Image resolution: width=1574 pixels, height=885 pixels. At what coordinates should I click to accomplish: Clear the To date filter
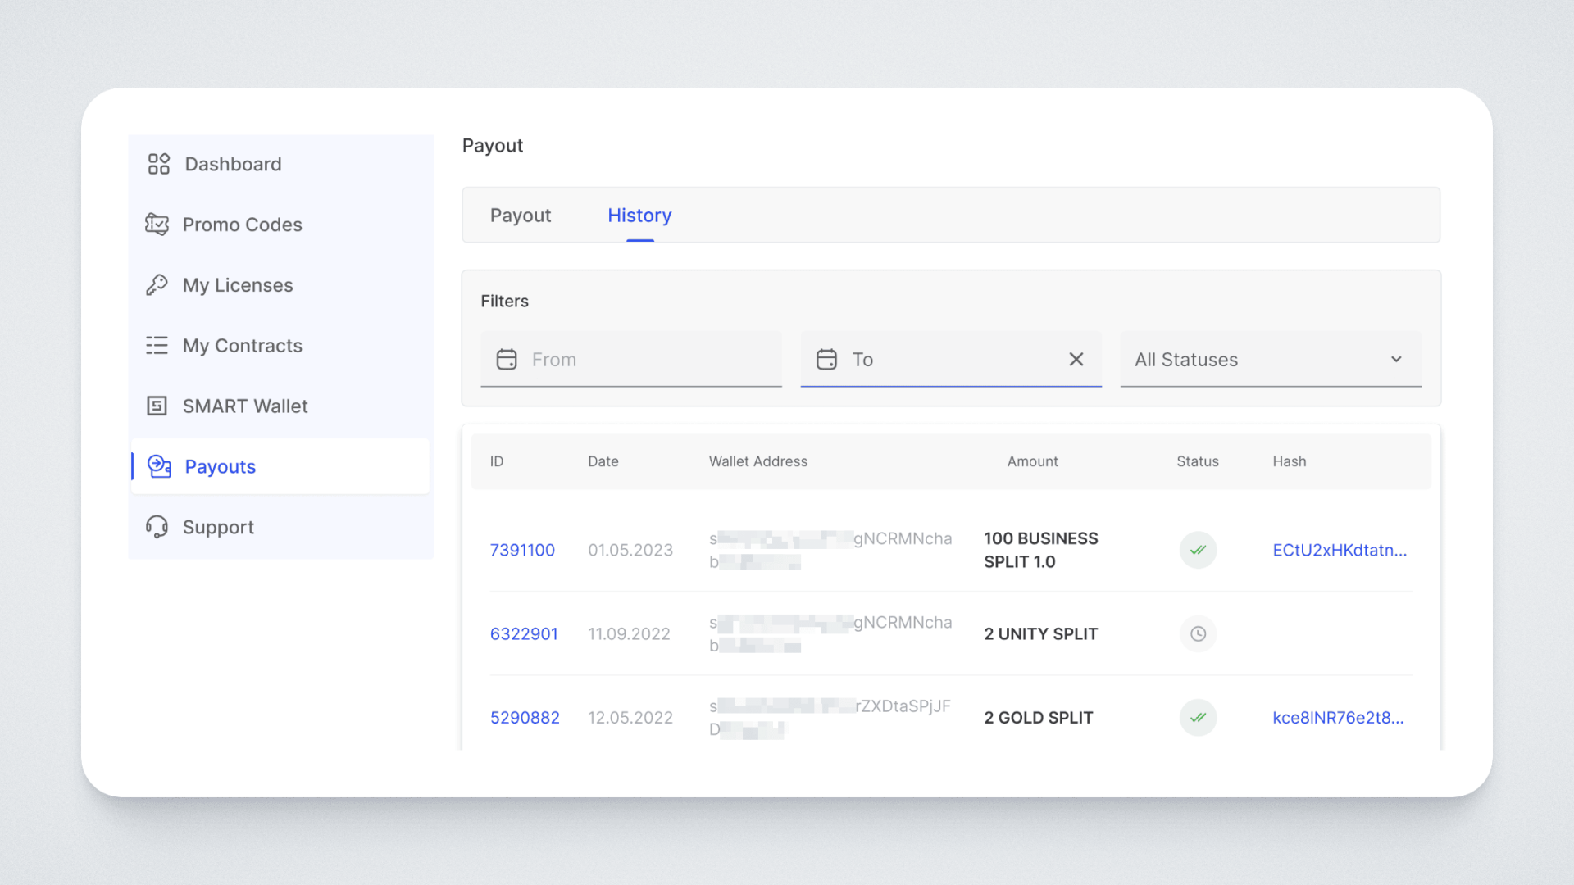pyautogui.click(x=1076, y=360)
